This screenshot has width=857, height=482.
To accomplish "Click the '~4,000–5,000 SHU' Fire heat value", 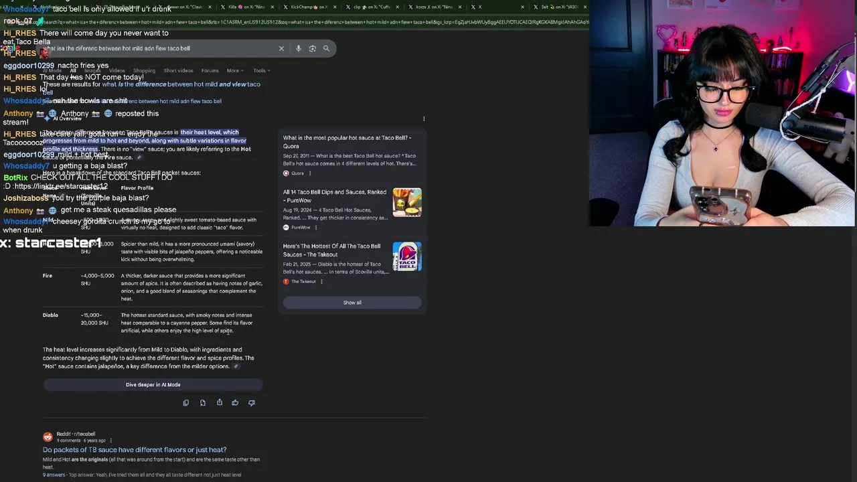I will click(x=98, y=279).
